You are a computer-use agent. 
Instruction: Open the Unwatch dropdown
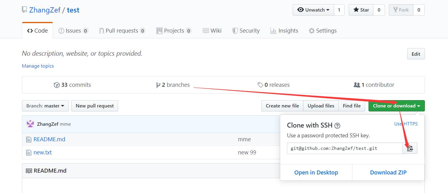(313, 10)
